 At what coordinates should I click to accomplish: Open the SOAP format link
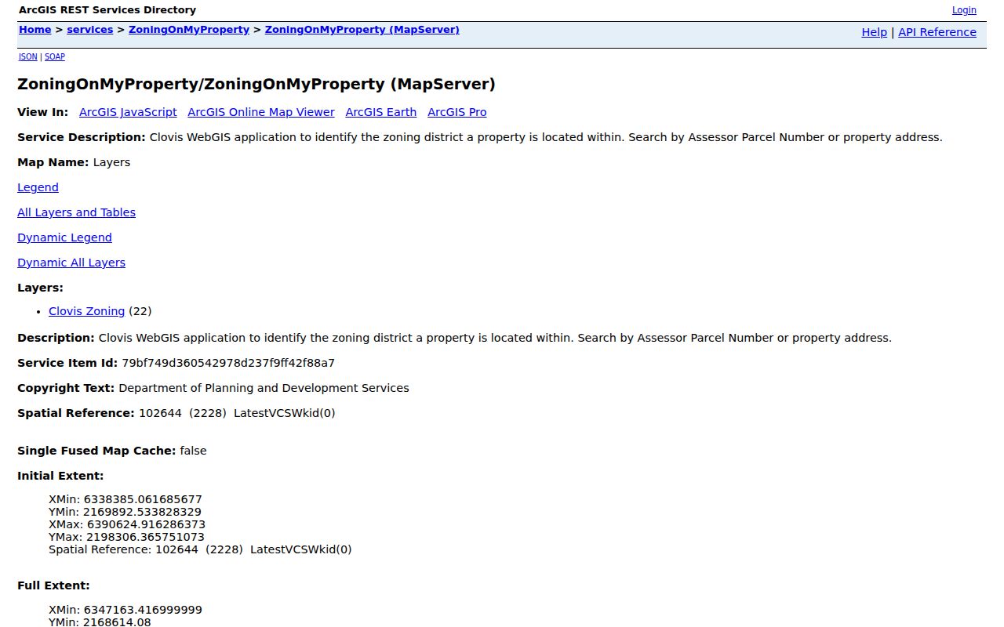[55, 57]
